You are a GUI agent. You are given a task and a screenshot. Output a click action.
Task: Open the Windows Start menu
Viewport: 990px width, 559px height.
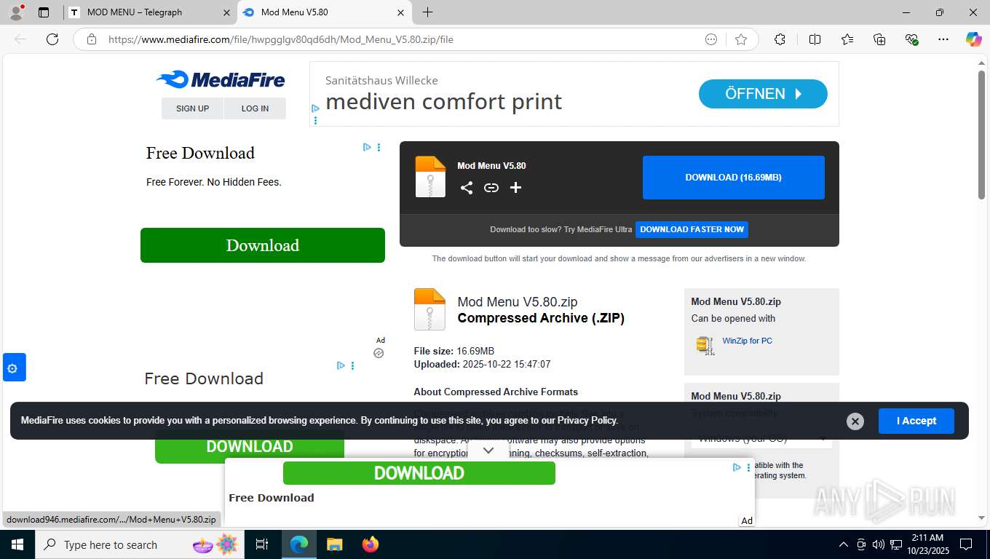(17, 544)
